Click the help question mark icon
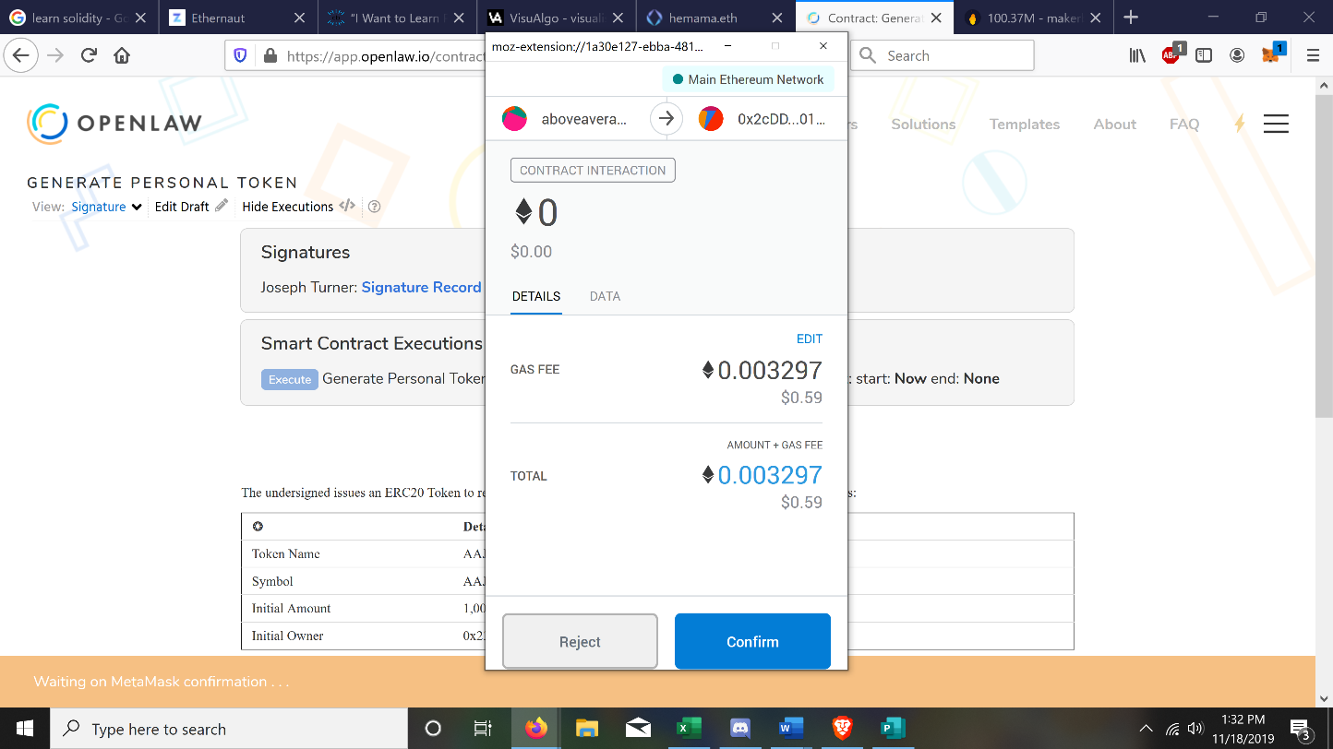This screenshot has height=749, width=1333. pos(374,207)
